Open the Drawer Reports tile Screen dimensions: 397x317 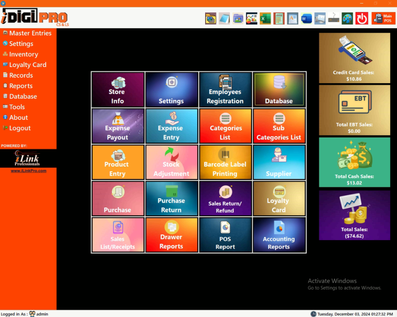172,235
